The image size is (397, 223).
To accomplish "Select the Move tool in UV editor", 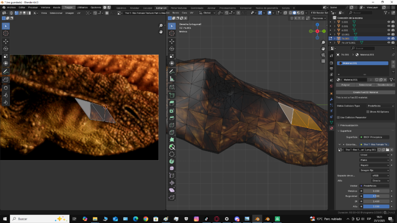I will 6,41.
